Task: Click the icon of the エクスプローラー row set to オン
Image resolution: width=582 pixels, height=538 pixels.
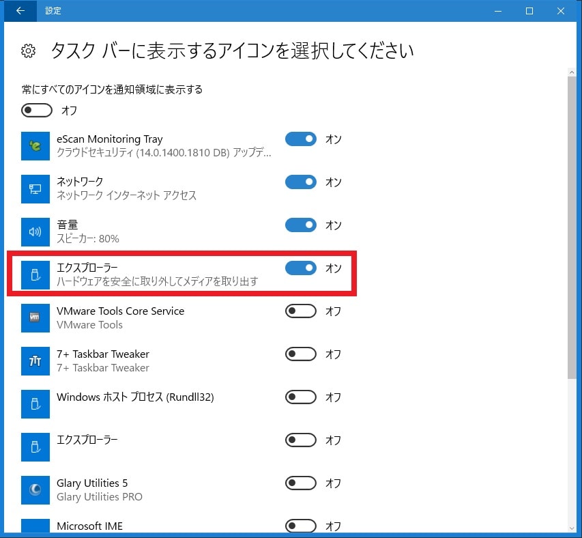Action: click(x=35, y=275)
